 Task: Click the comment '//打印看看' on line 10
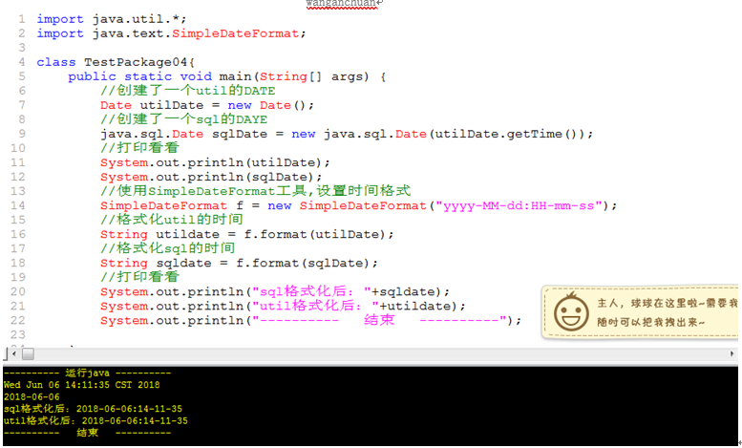139,148
